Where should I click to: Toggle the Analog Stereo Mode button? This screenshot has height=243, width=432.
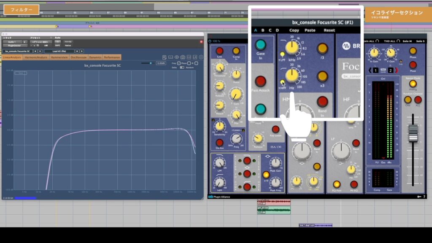(413, 84)
